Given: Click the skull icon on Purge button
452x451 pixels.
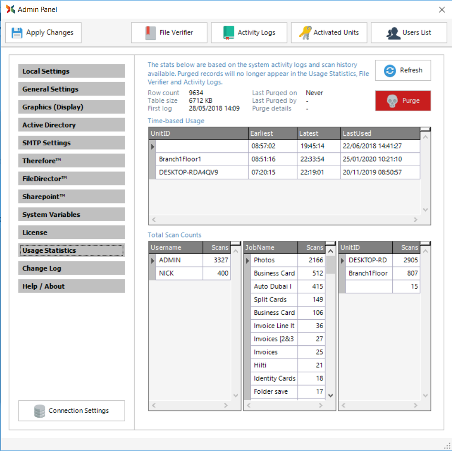Looking at the screenshot, I should point(392,101).
